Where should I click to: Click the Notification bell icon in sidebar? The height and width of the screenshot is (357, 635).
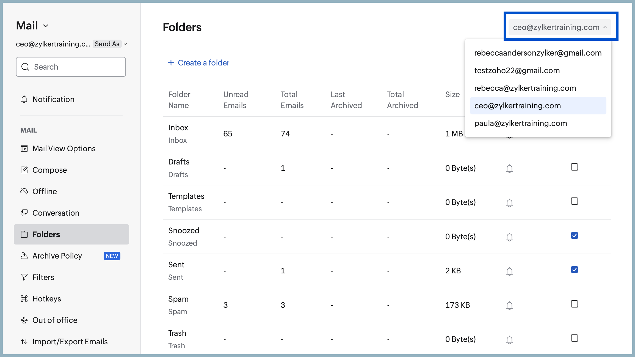point(24,99)
